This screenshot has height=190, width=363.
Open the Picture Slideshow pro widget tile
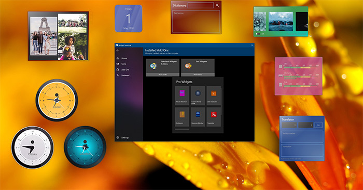182,95
